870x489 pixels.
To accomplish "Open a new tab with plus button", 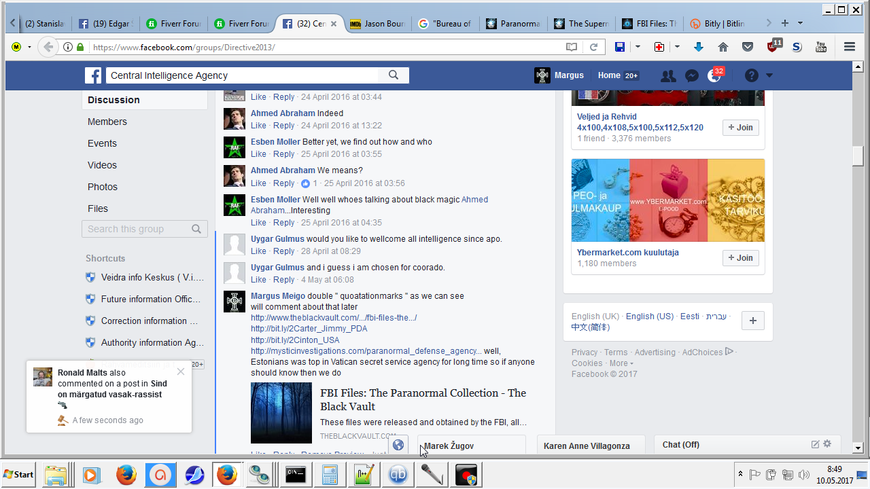I will (785, 23).
